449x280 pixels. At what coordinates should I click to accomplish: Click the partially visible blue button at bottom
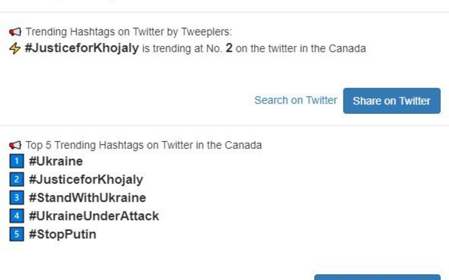377,277
